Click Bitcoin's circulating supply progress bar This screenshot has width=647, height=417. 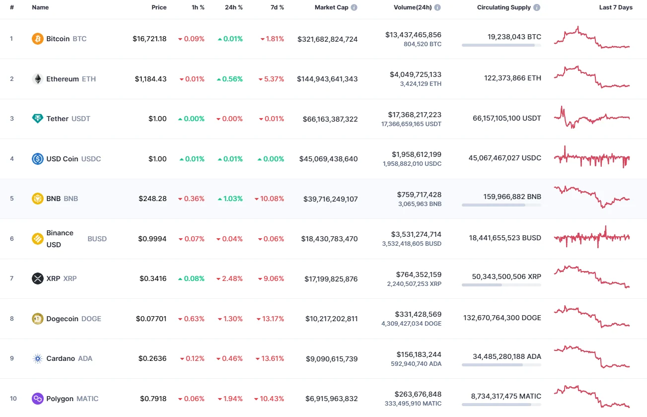click(x=501, y=45)
